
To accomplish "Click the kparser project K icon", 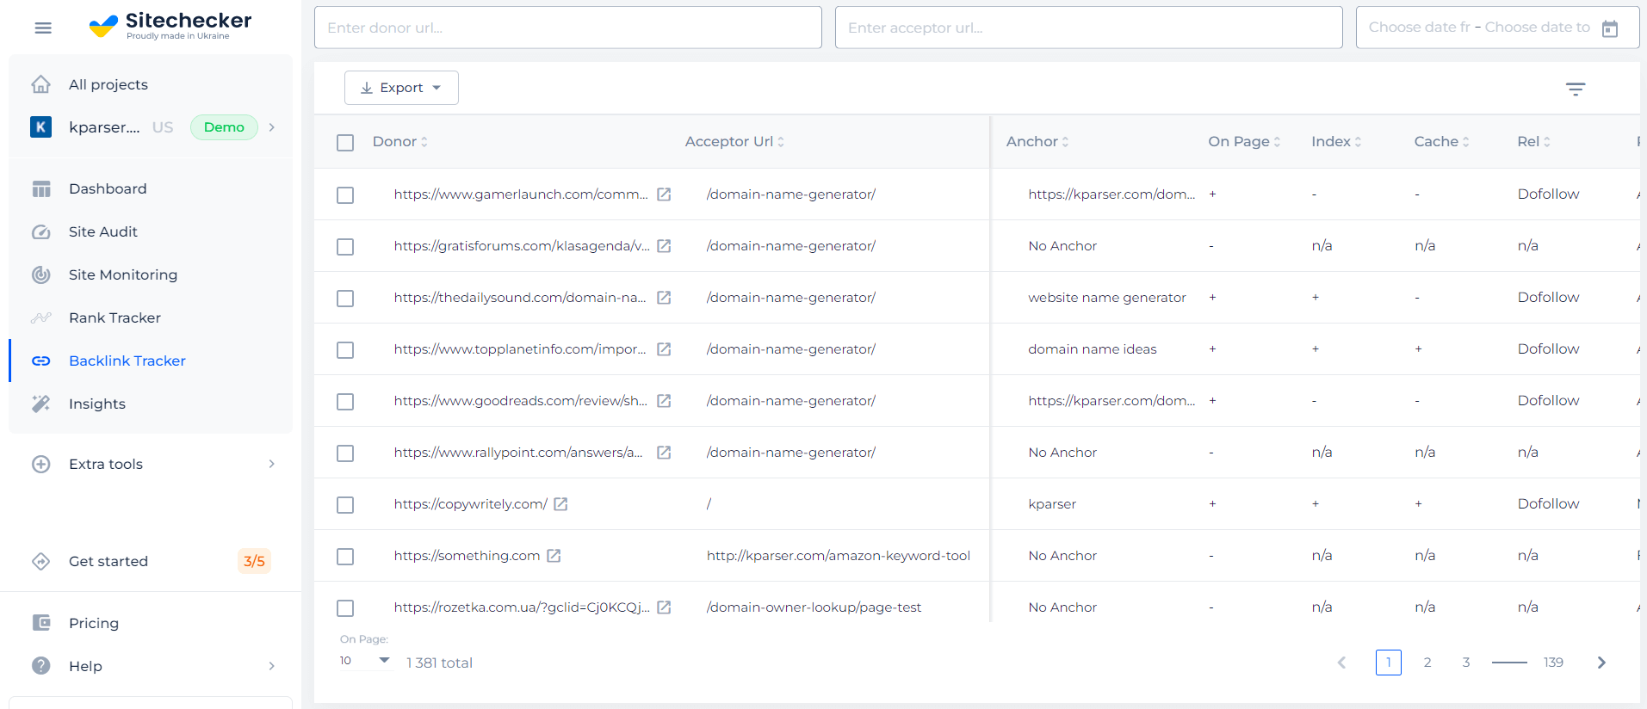I will pos(40,127).
